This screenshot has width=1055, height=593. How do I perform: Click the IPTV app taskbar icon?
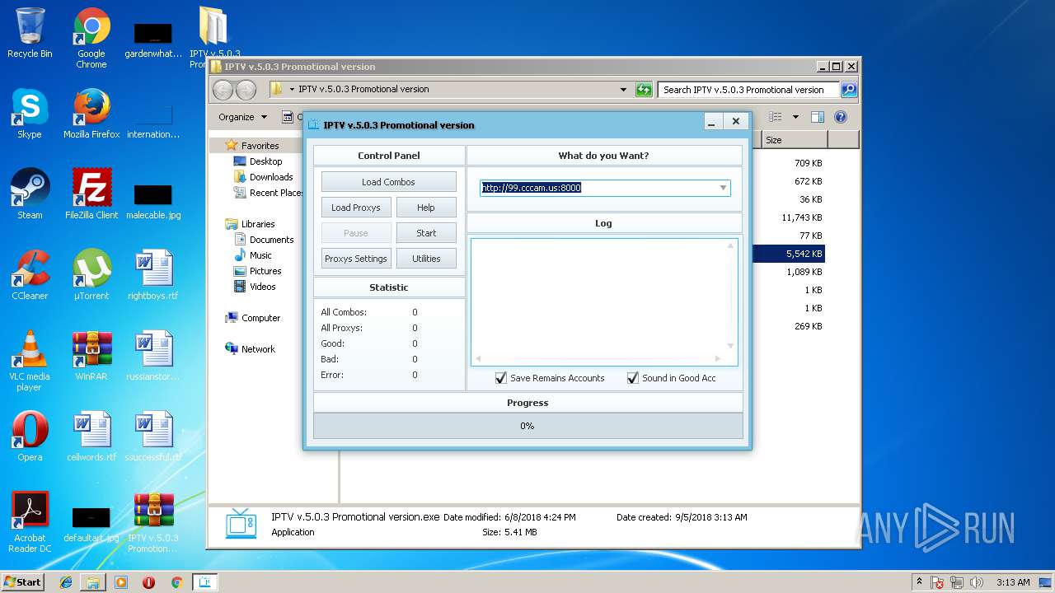coord(204,582)
